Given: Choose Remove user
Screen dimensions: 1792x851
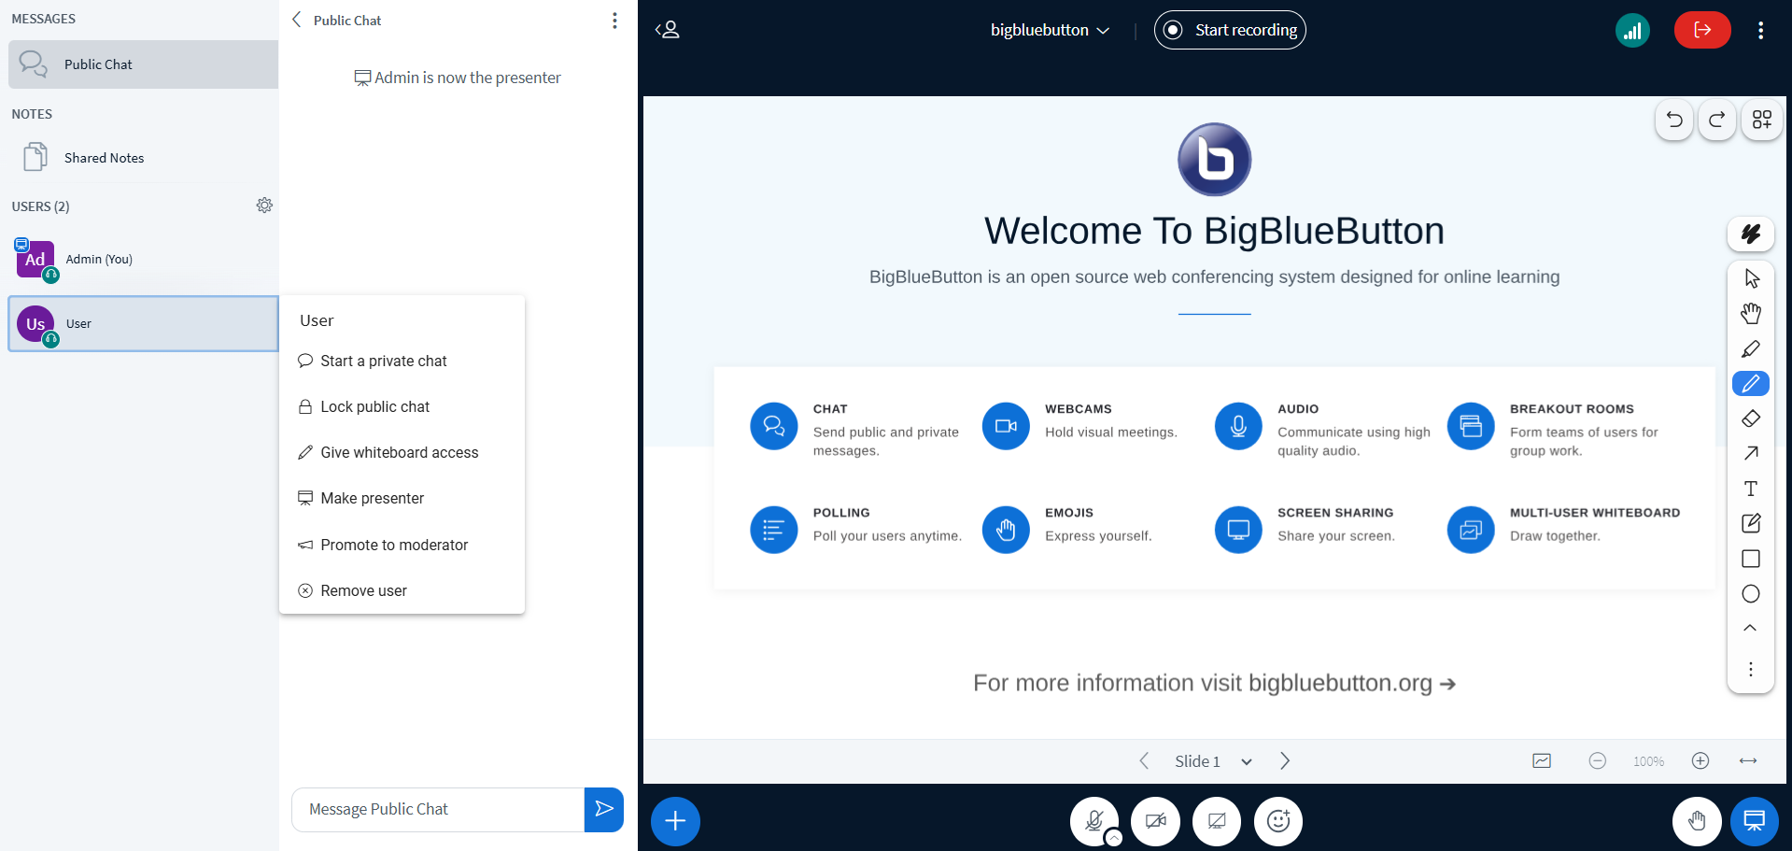Looking at the screenshot, I should click(402, 590).
